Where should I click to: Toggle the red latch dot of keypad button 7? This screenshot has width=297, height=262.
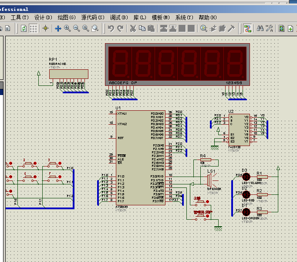tap(60, 177)
